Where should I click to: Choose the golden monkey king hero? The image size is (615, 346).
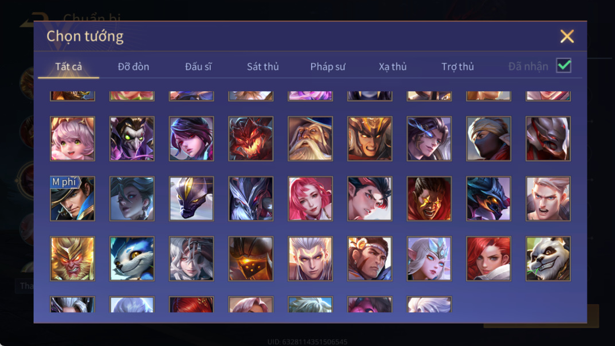tap(73, 258)
